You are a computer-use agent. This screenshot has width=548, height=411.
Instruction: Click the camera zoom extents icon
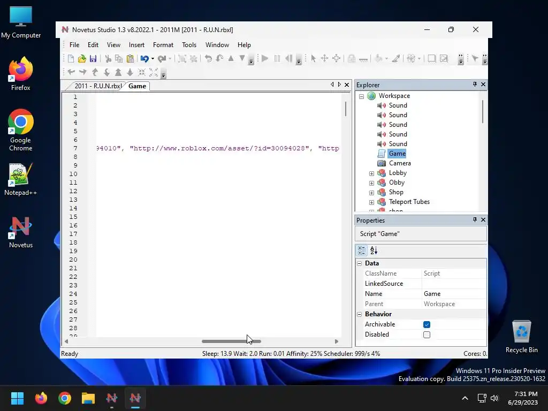tap(154, 72)
